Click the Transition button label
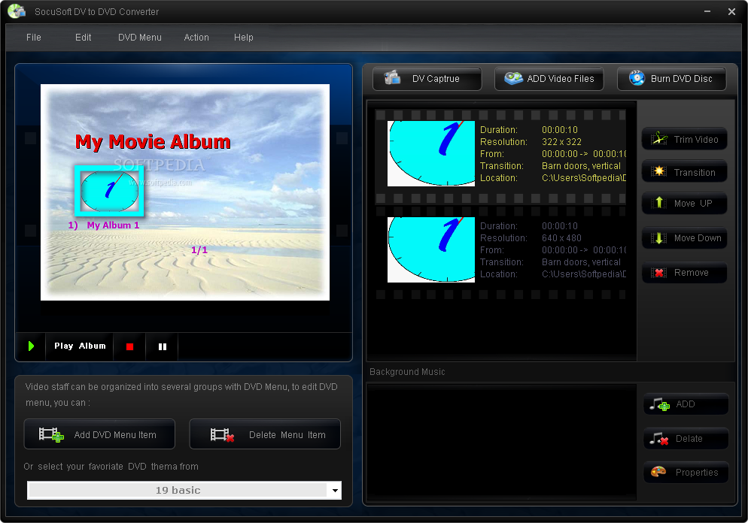Viewport: 748px width, 523px height. tap(695, 172)
